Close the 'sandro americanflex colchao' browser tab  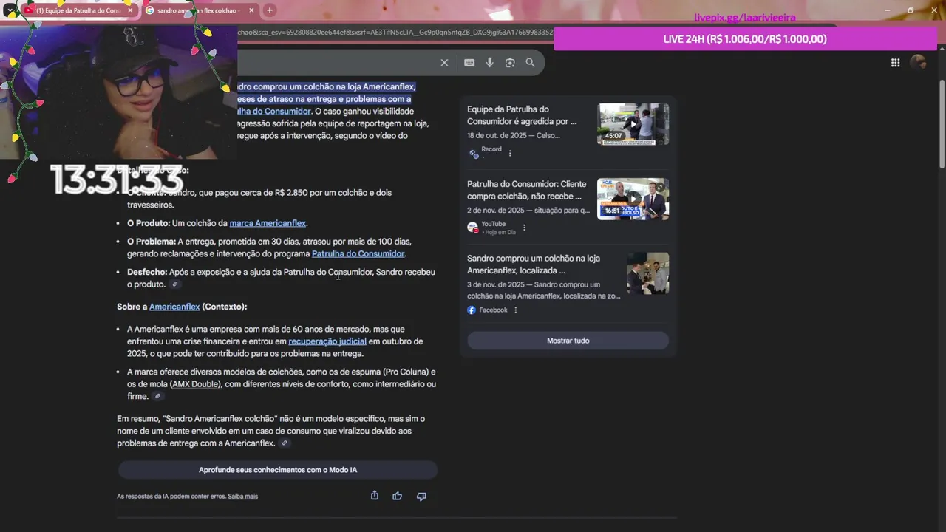[x=251, y=10]
